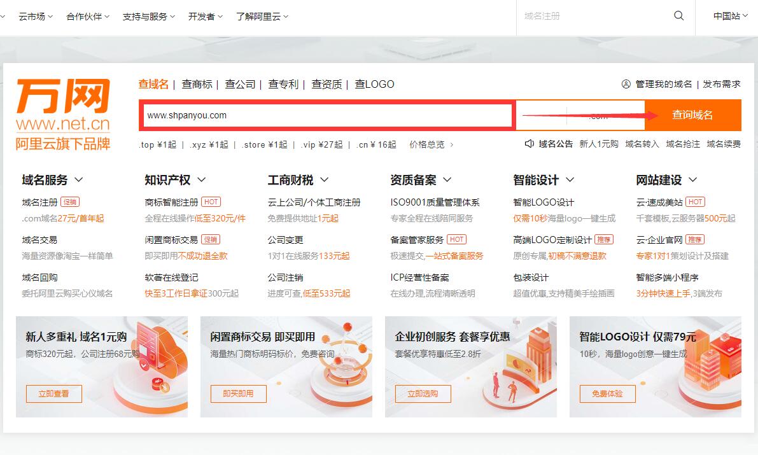This screenshot has height=455, width=758.
Task: Select the 查资质 tab
Action: [326, 84]
